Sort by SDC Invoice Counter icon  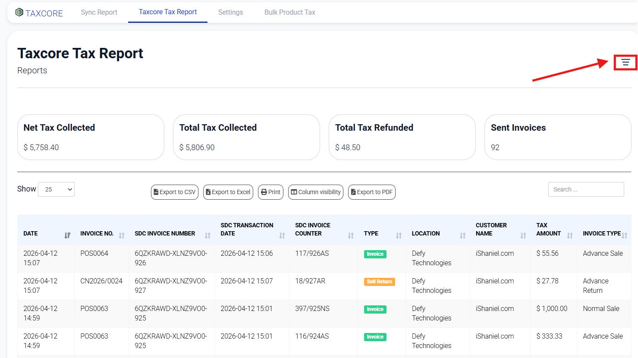point(351,236)
